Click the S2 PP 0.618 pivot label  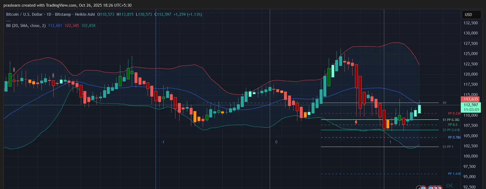pyautogui.click(x=451, y=130)
